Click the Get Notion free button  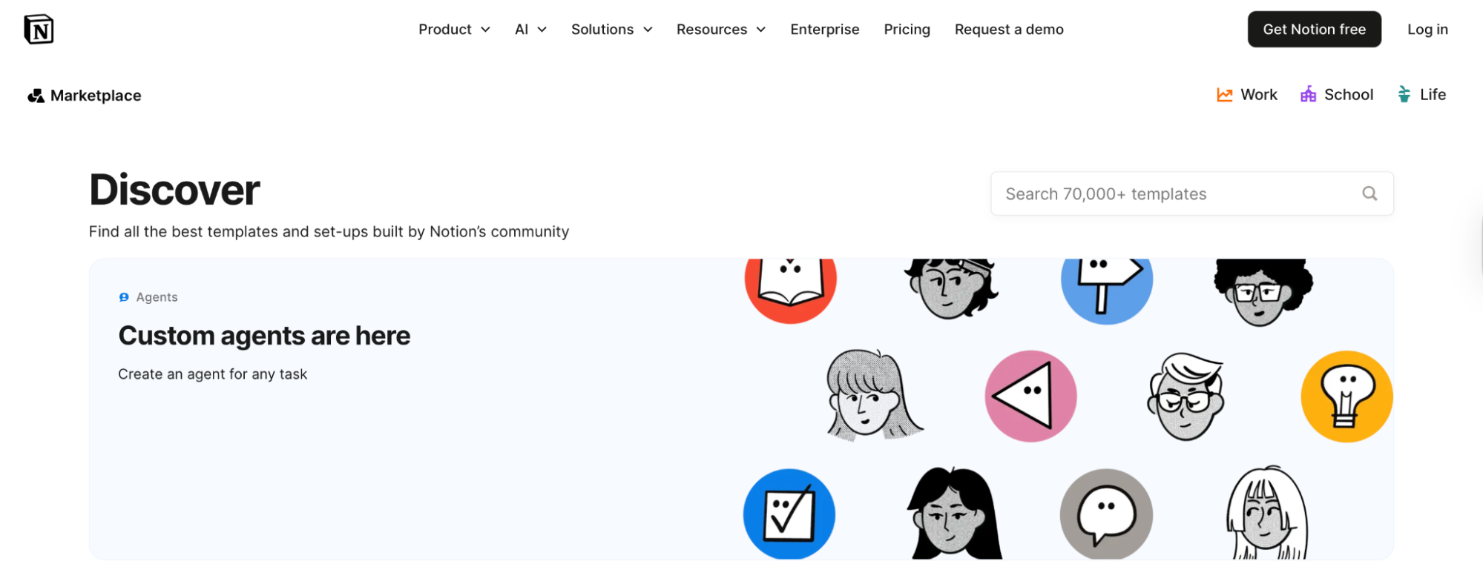coord(1314,30)
